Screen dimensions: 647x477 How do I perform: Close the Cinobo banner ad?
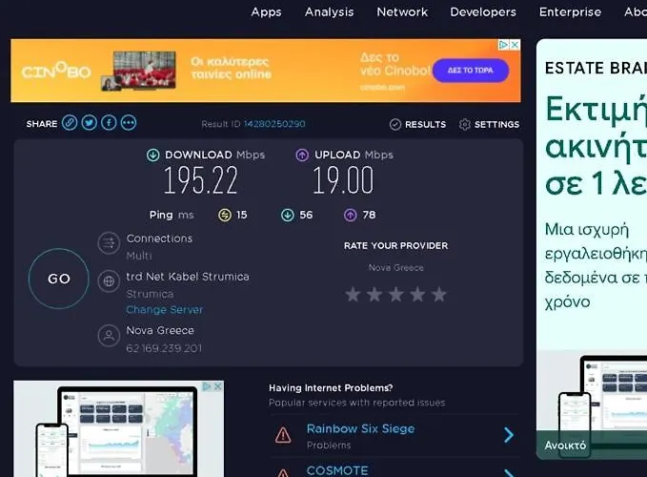pyautogui.click(x=515, y=45)
